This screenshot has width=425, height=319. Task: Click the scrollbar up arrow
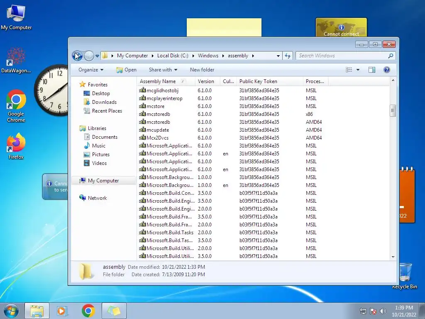tap(393, 81)
